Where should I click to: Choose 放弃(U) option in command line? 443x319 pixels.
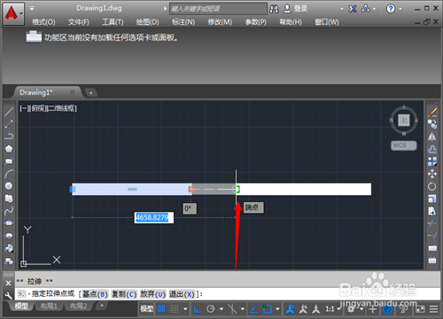[x=152, y=294]
